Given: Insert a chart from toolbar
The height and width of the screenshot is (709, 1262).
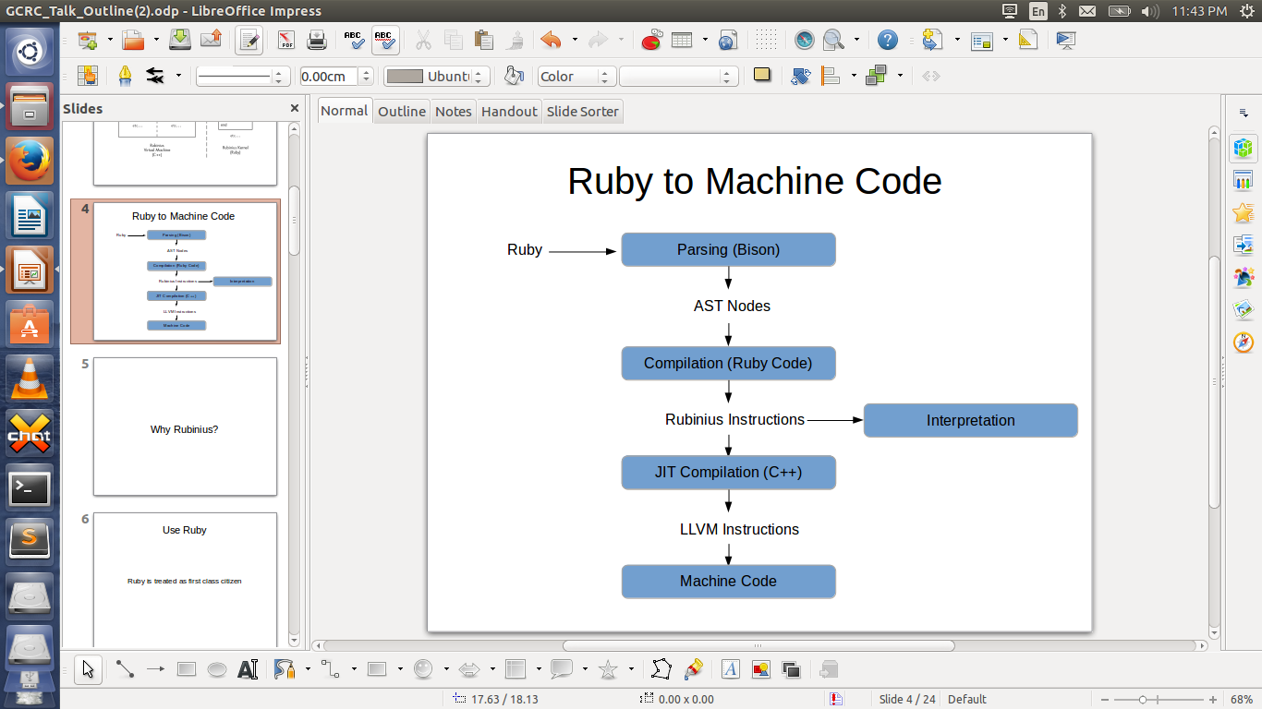Looking at the screenshot, I should click(x=651, y=40).
